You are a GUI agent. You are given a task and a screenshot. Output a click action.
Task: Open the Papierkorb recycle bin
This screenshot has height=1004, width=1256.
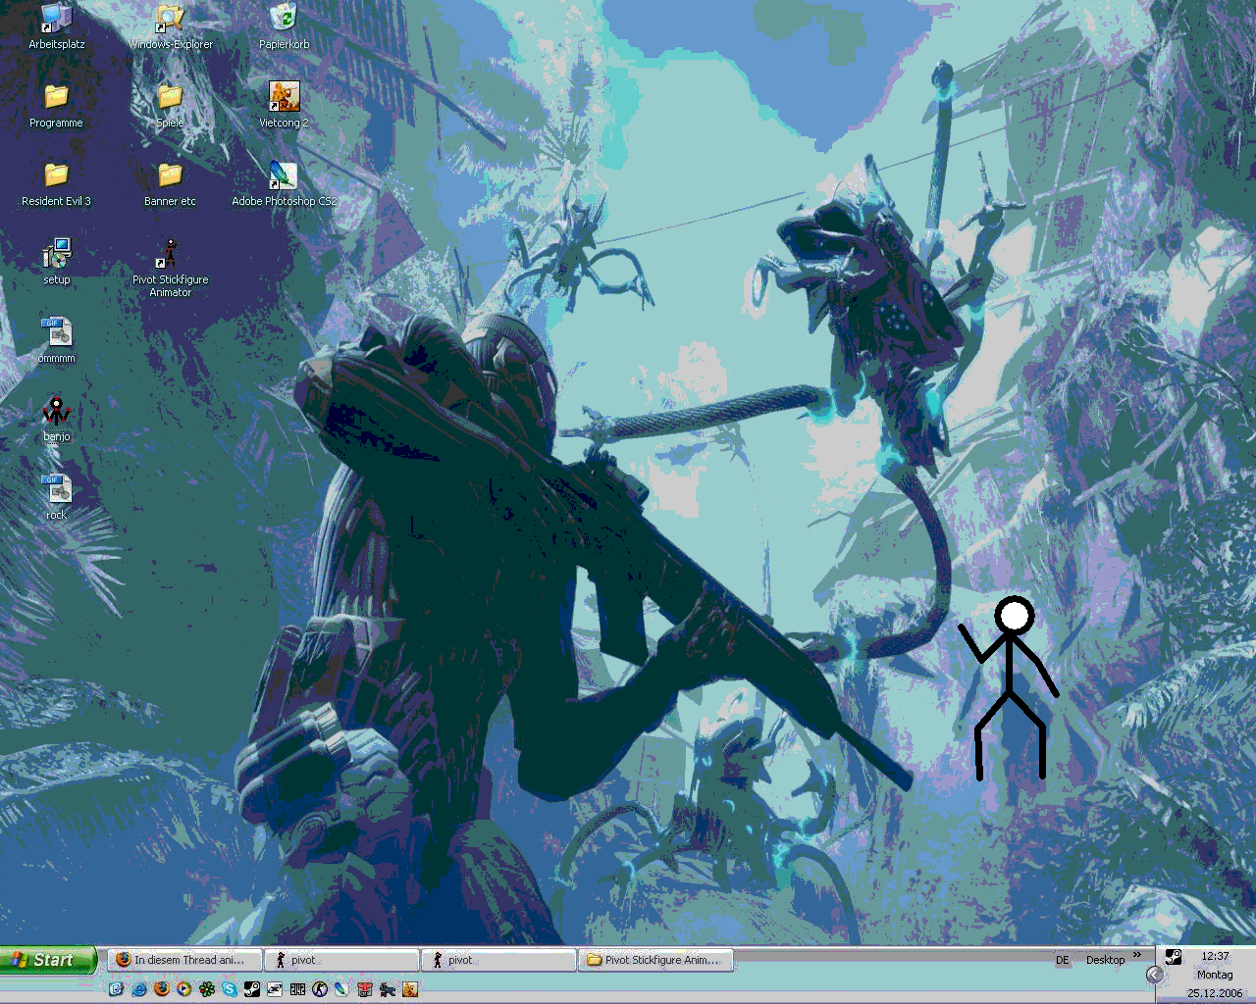point(284,26)
